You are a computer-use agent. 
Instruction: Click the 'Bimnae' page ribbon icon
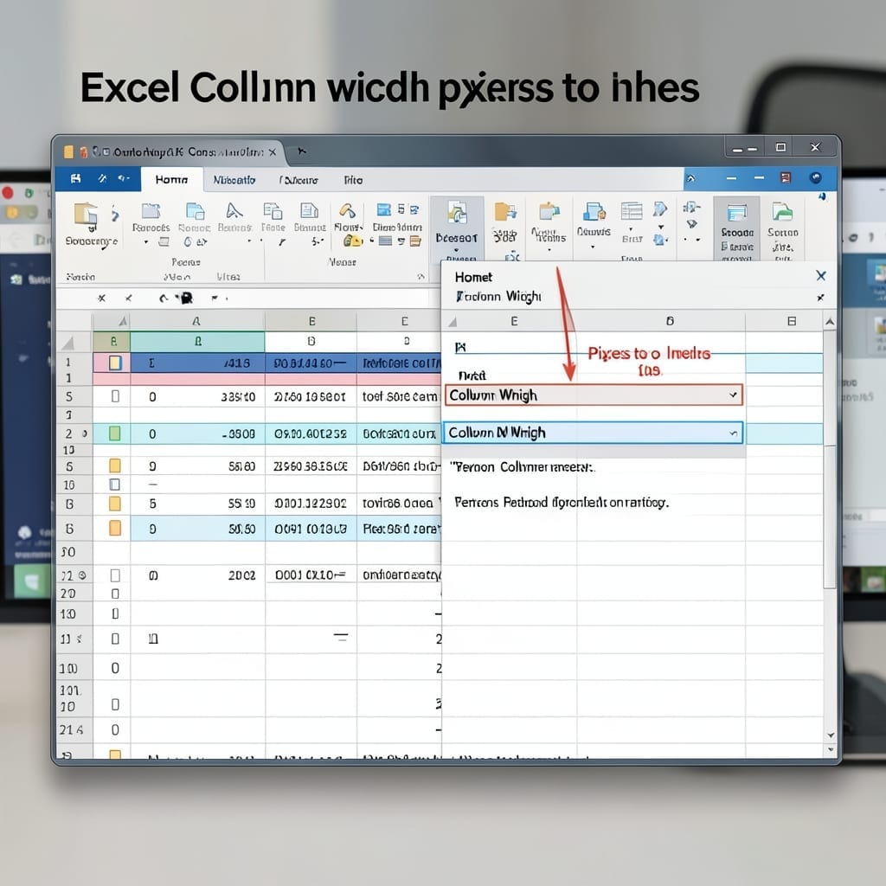click(x=309, y=211)
